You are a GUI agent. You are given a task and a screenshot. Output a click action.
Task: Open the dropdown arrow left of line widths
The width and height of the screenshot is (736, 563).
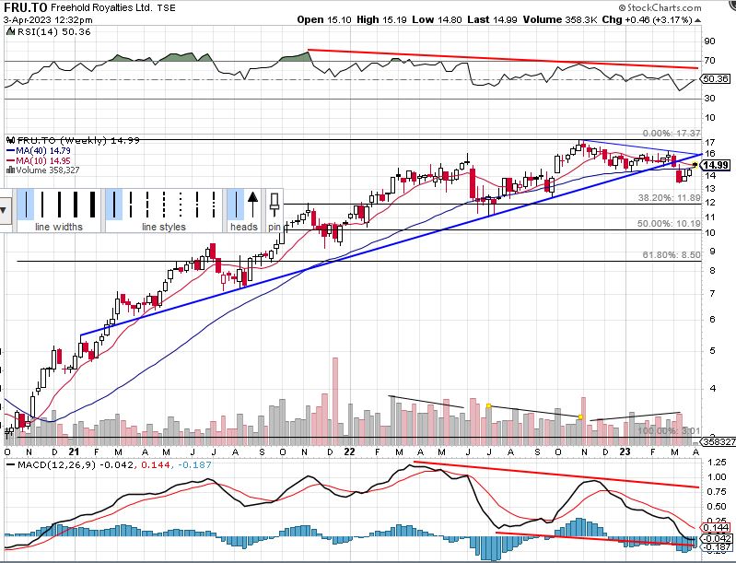pyautogui.click(x=4, y=210)
